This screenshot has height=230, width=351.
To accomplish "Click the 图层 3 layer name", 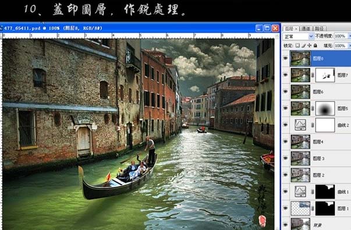I will click(319, 158).
